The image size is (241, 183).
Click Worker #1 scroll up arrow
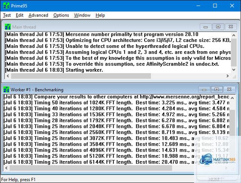pos(232,98)
